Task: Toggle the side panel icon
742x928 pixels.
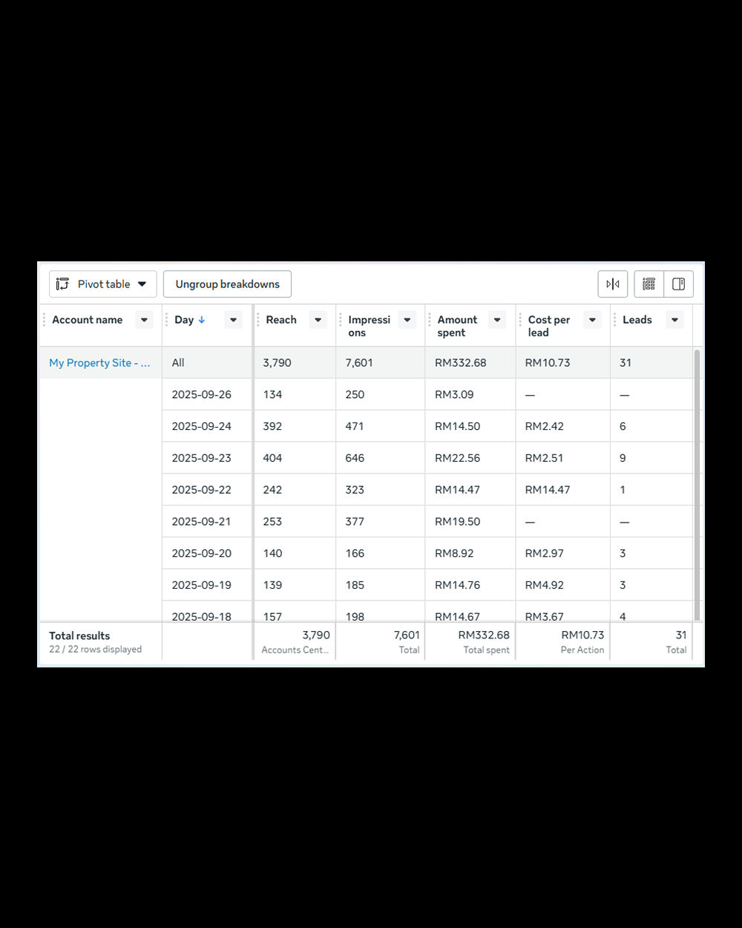Action: click(677, 284)
